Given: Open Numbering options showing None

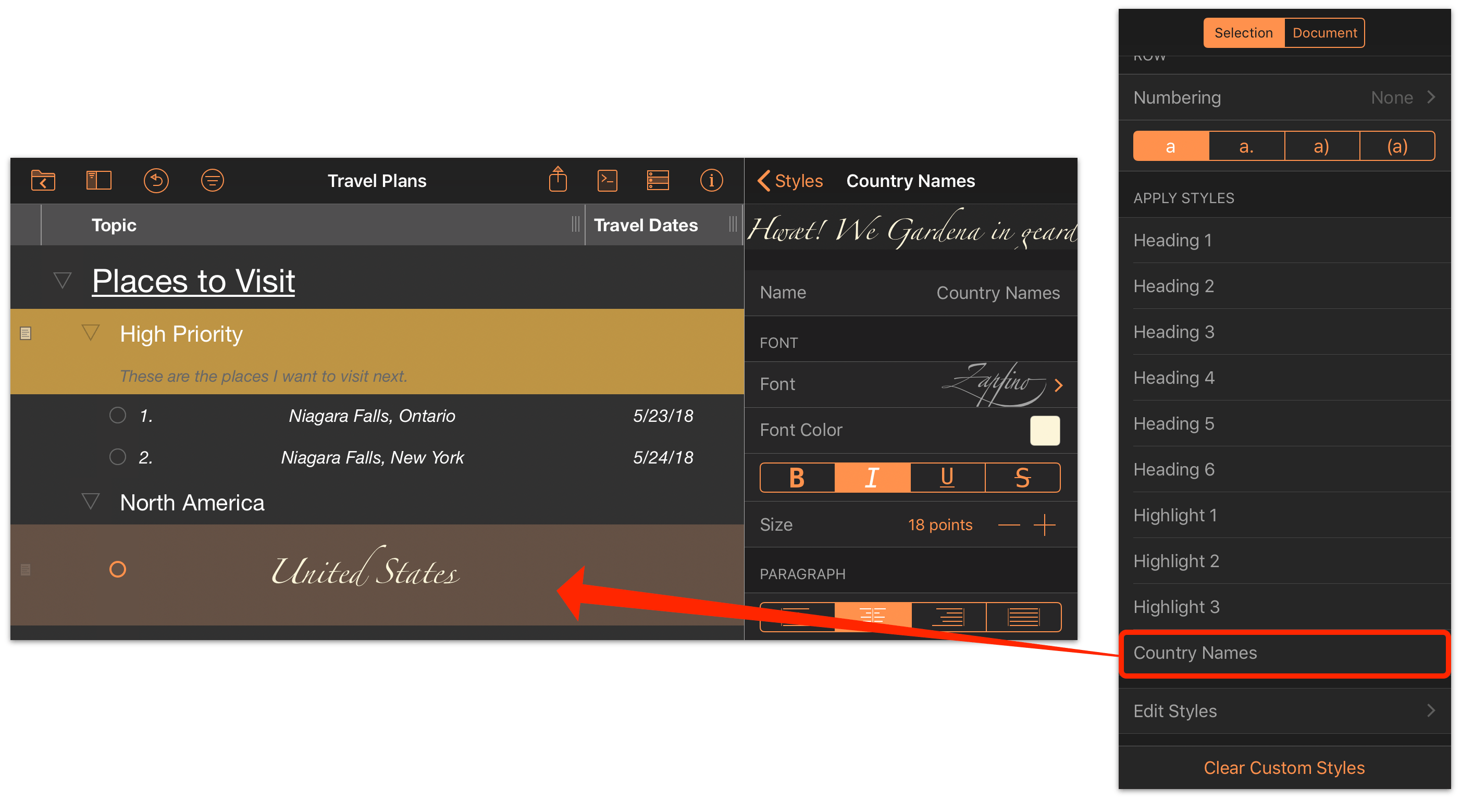Looking at the screenshot, I should (1284, 97).
